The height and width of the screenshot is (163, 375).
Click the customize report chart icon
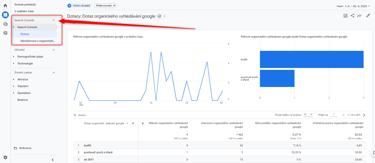tap(345, 16)
